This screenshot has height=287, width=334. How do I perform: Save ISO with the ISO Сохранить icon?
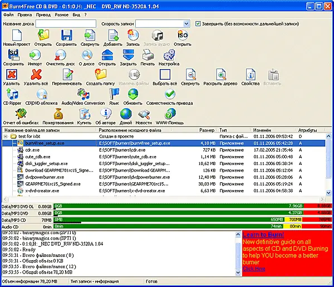pyautogui.click(x=13, y=55)
